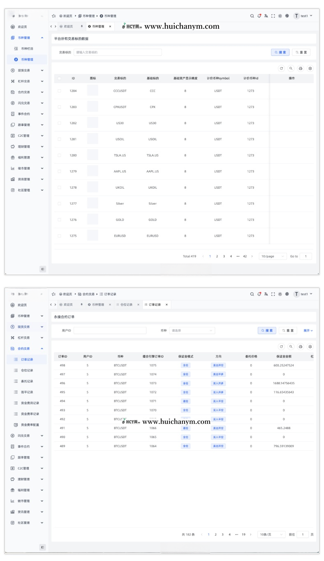
Task: Click the sun theme icon on 订单记录 page header
Action: coord(280,294)
